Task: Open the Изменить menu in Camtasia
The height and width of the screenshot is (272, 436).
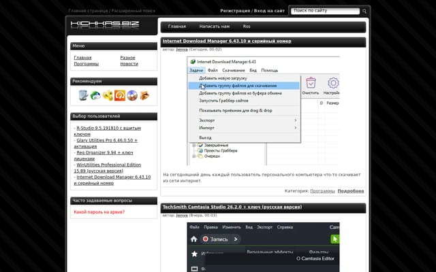Action: click(x=232, y=227)
